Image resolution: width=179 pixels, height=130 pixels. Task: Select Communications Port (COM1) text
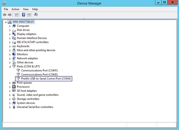(39, 70)
